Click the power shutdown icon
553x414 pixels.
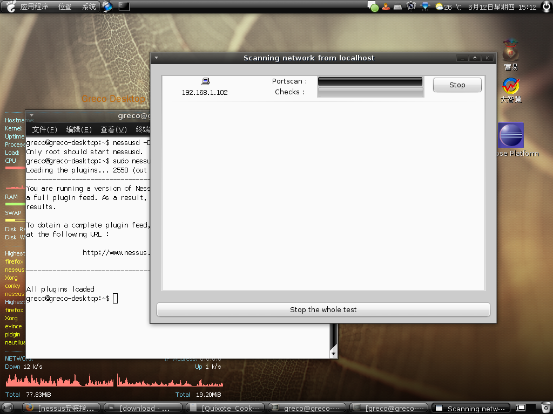[x=546, y=6]
